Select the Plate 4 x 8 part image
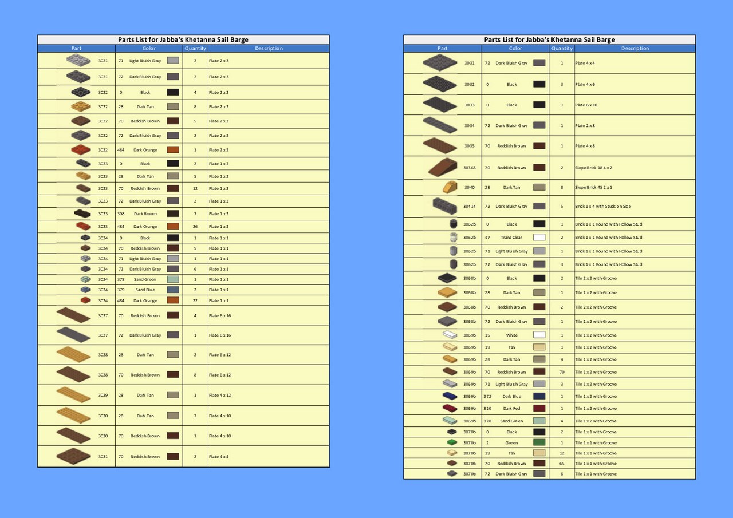 pyautogui.click(x=440, y=146)
